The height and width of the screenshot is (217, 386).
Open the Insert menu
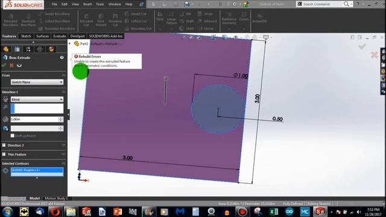tap(87, 4)
